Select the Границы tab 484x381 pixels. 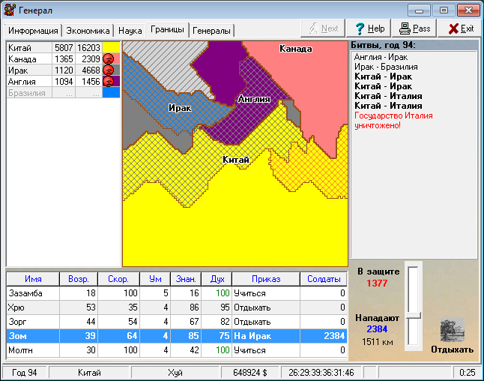point(167,30)
